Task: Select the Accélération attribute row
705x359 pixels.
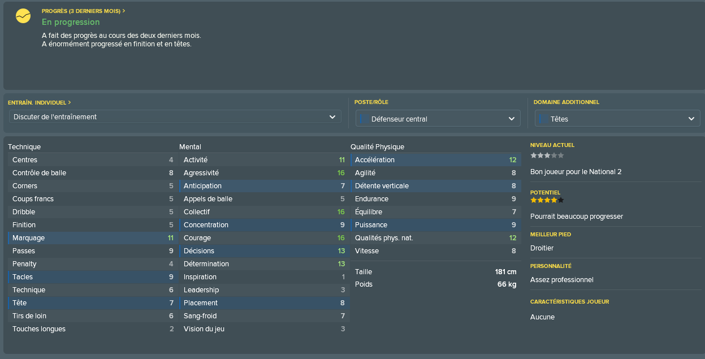Action: point(435,160)
